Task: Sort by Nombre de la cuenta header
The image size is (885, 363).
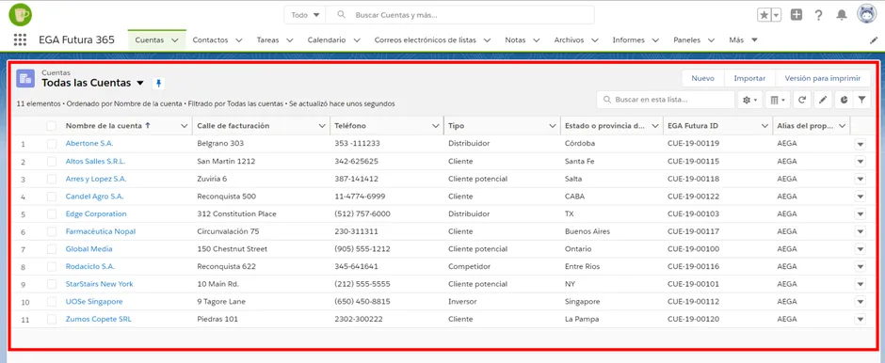Action: tap(104, 126)
